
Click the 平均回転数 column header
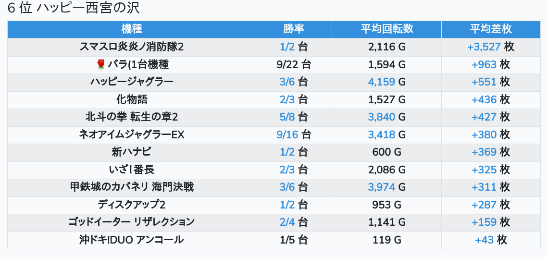coord(386,29)
